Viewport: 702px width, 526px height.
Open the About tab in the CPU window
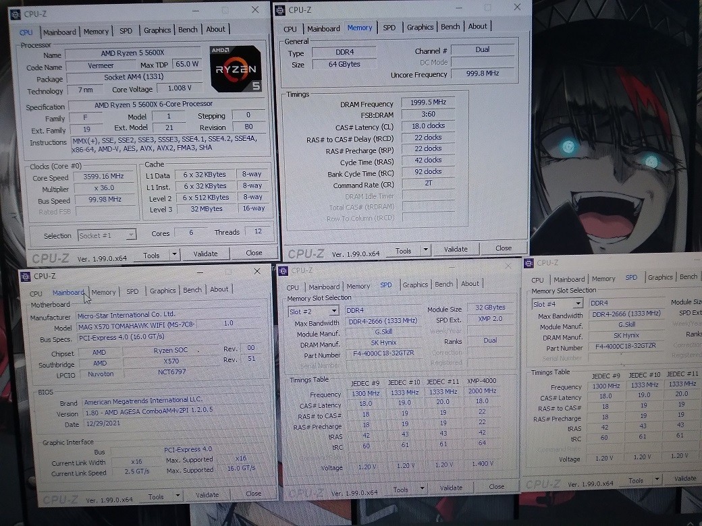click(215, 29)
